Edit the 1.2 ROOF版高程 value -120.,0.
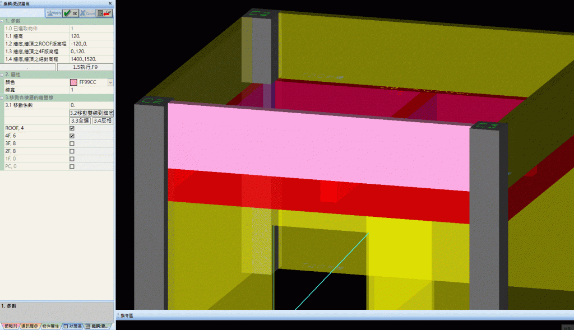Image resolution: width=574 pixels, height=330 pixels. pos(91,44)
